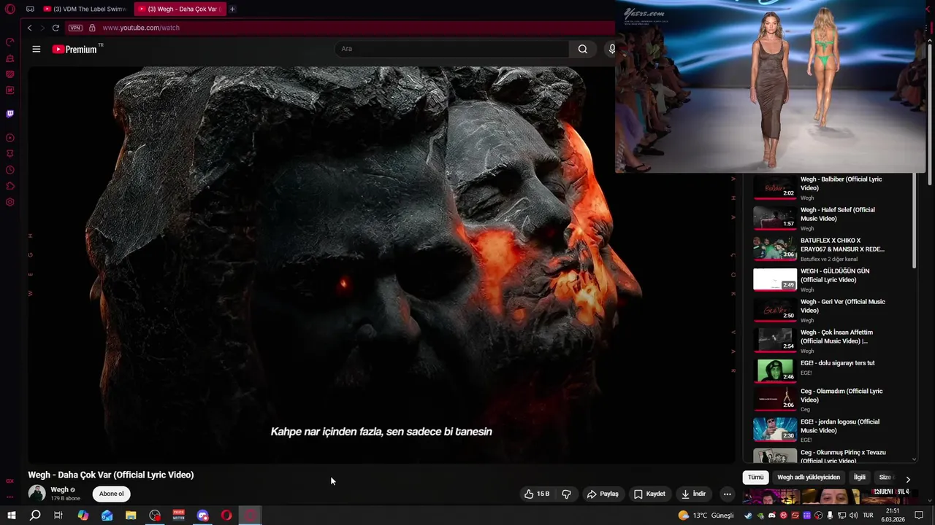Open a new browser tab
The height and width of the screenshot is (525, 935).
pos(232,9)
